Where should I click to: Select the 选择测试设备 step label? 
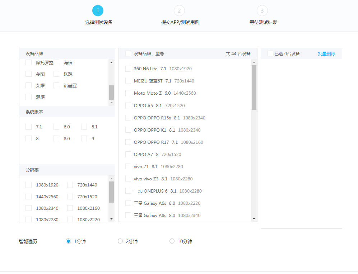click(99, 22)
